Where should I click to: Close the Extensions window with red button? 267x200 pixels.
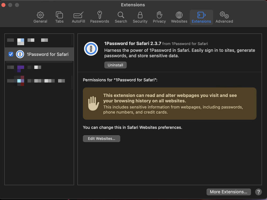(x=3, y=5)
